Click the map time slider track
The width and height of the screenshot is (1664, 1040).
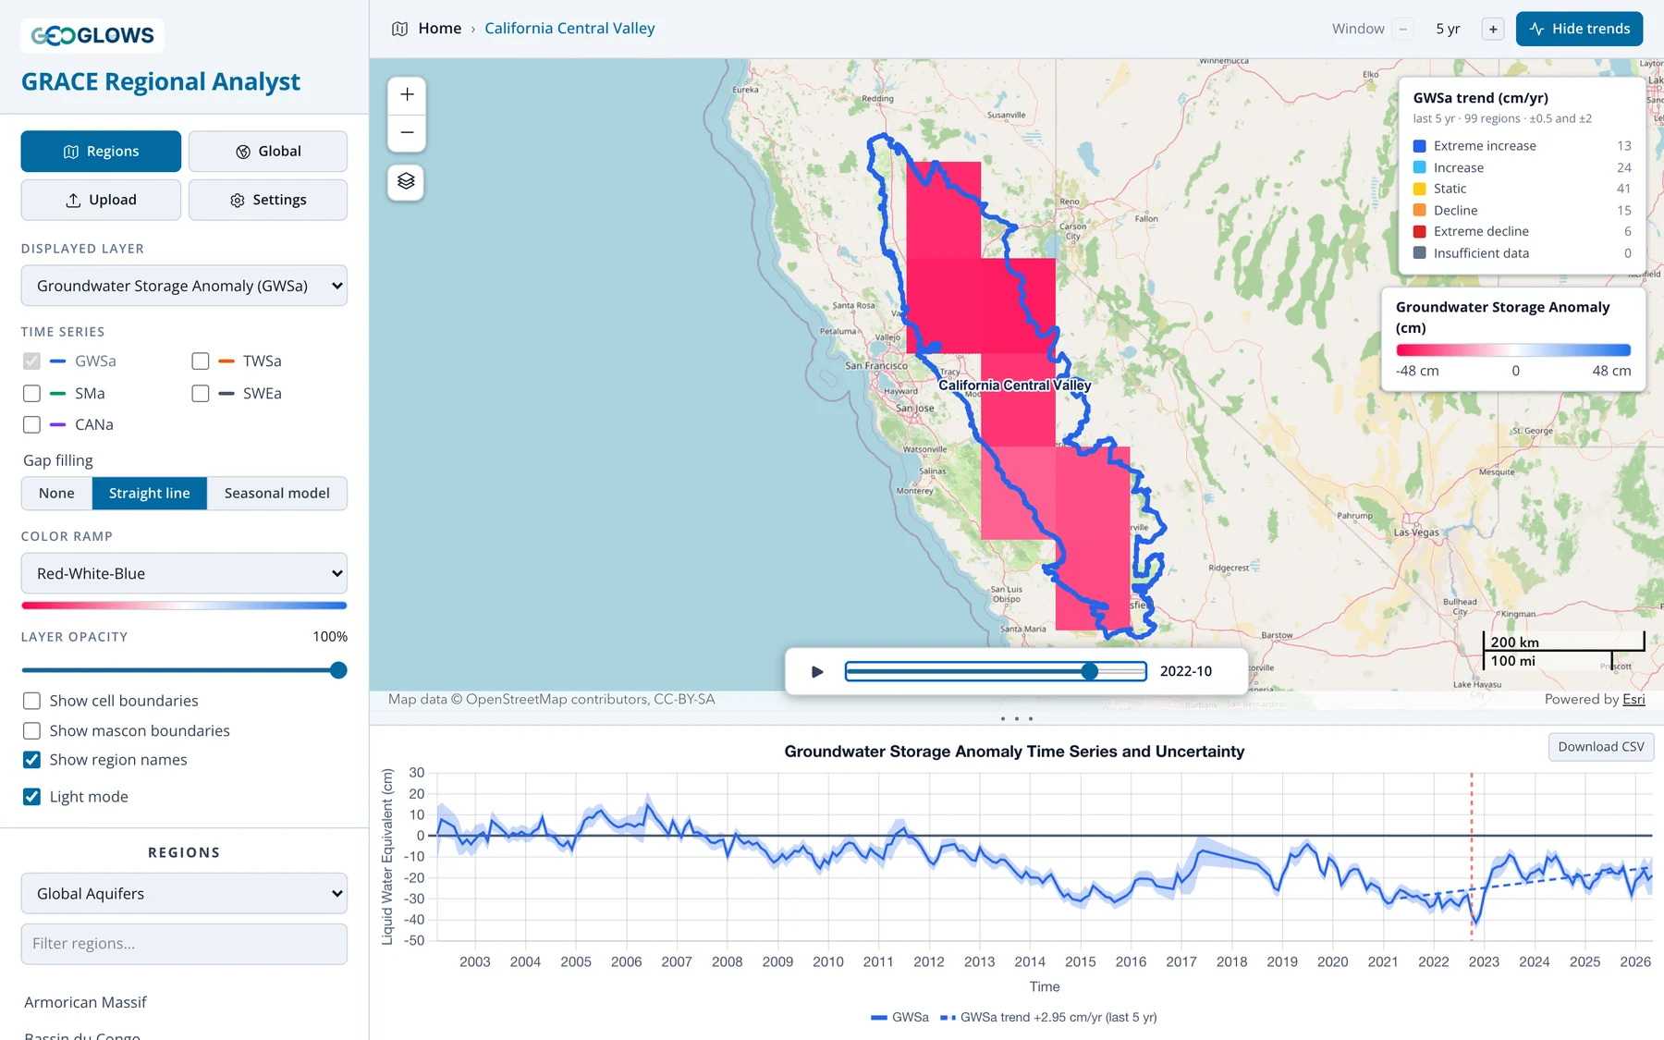996,671
